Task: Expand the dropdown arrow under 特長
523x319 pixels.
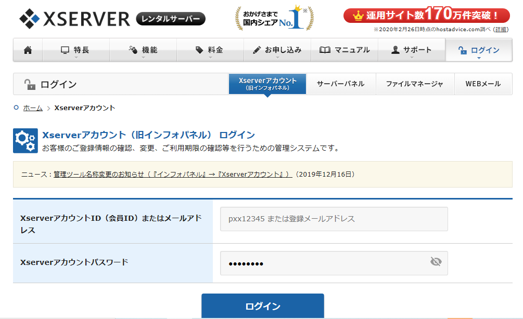Action: (x=76, y=58)
